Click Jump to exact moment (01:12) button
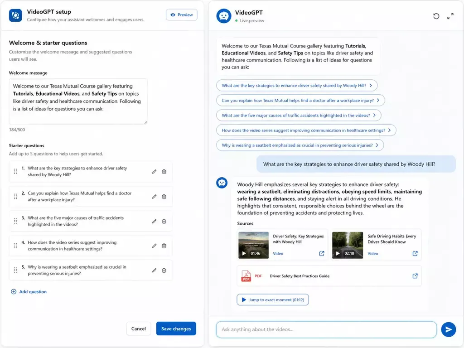Image resolution: width=464 pixels, height=348 pixels. [272, 300]
